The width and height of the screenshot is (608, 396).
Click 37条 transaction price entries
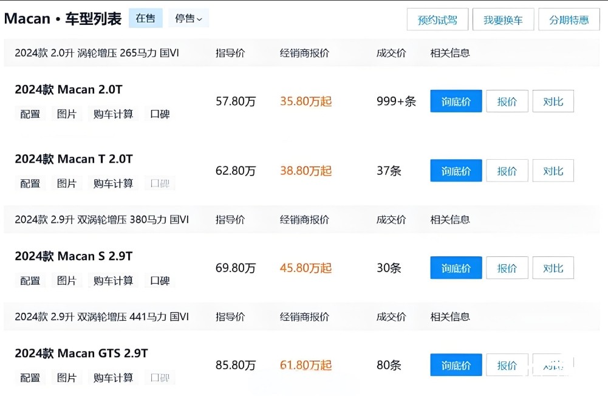point(389,171)
